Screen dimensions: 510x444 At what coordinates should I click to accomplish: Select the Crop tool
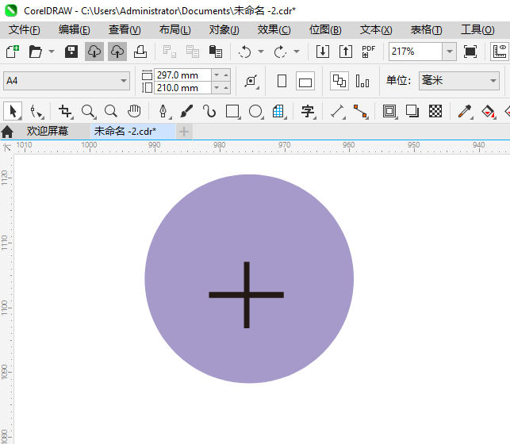[65, 111]
